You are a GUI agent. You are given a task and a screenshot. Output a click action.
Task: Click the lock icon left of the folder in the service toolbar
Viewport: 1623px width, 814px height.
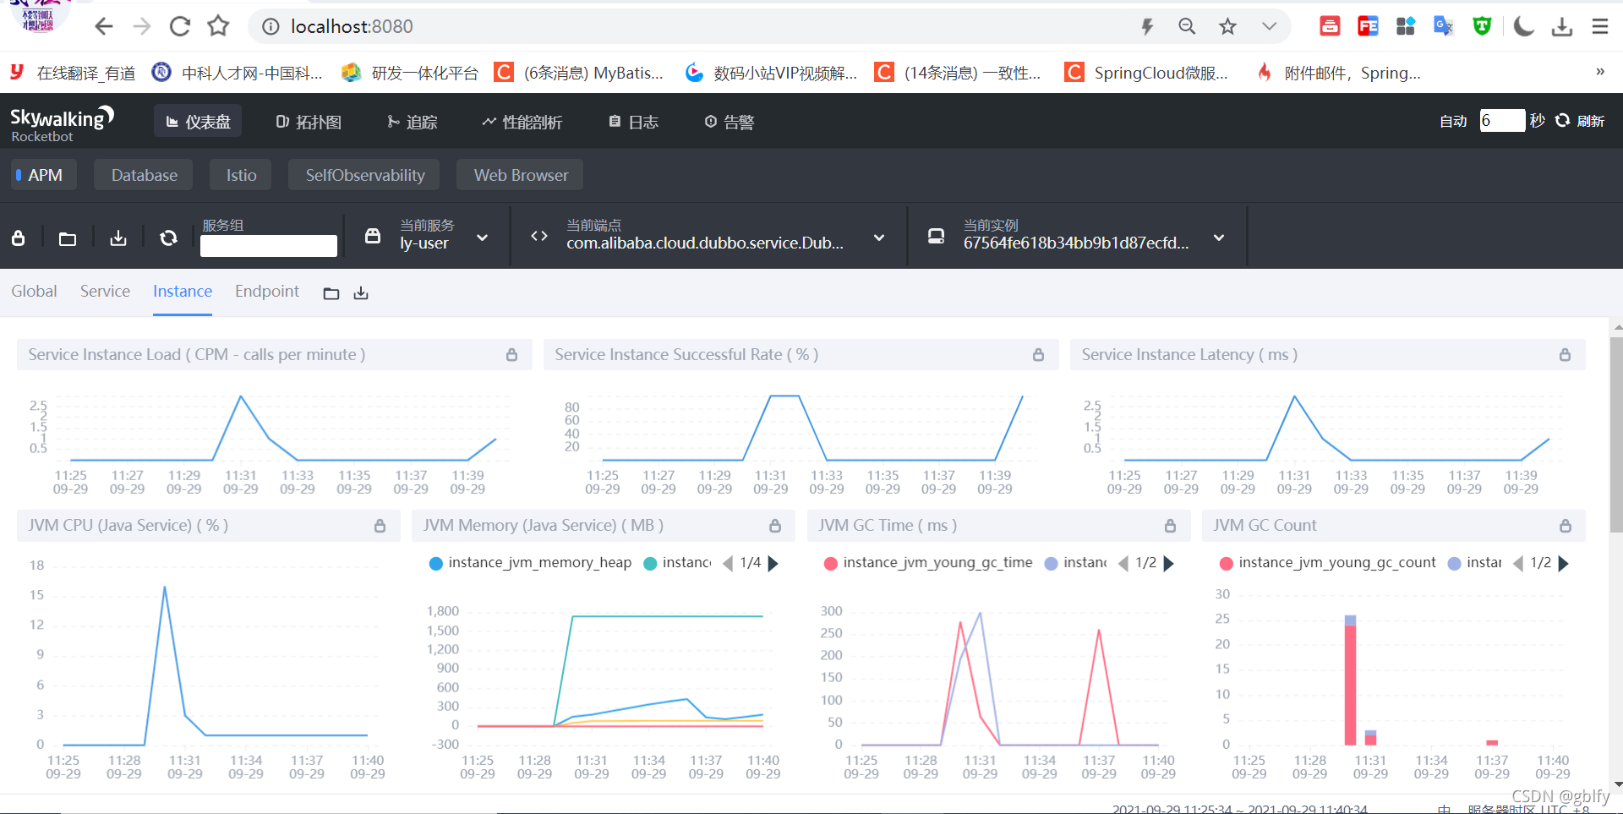point(19,238)
